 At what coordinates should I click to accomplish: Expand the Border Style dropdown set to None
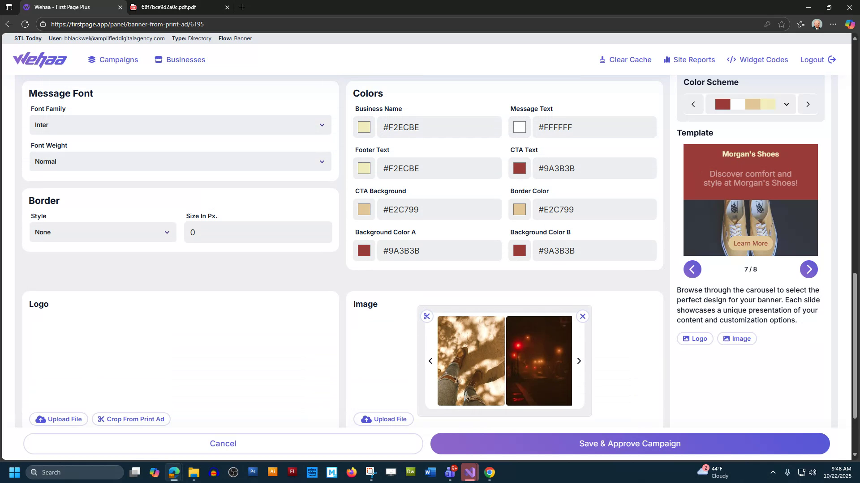tap(103, 232)
